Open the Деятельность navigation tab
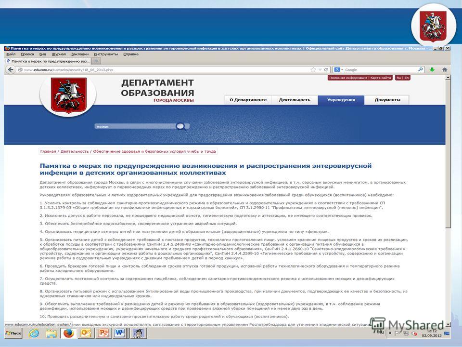 tap(295, 100)
